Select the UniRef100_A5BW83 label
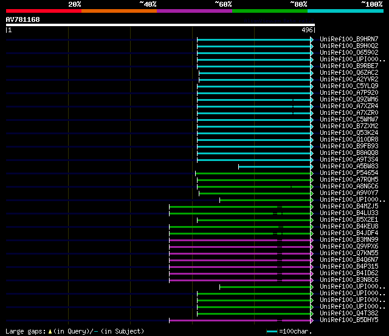 349,166
